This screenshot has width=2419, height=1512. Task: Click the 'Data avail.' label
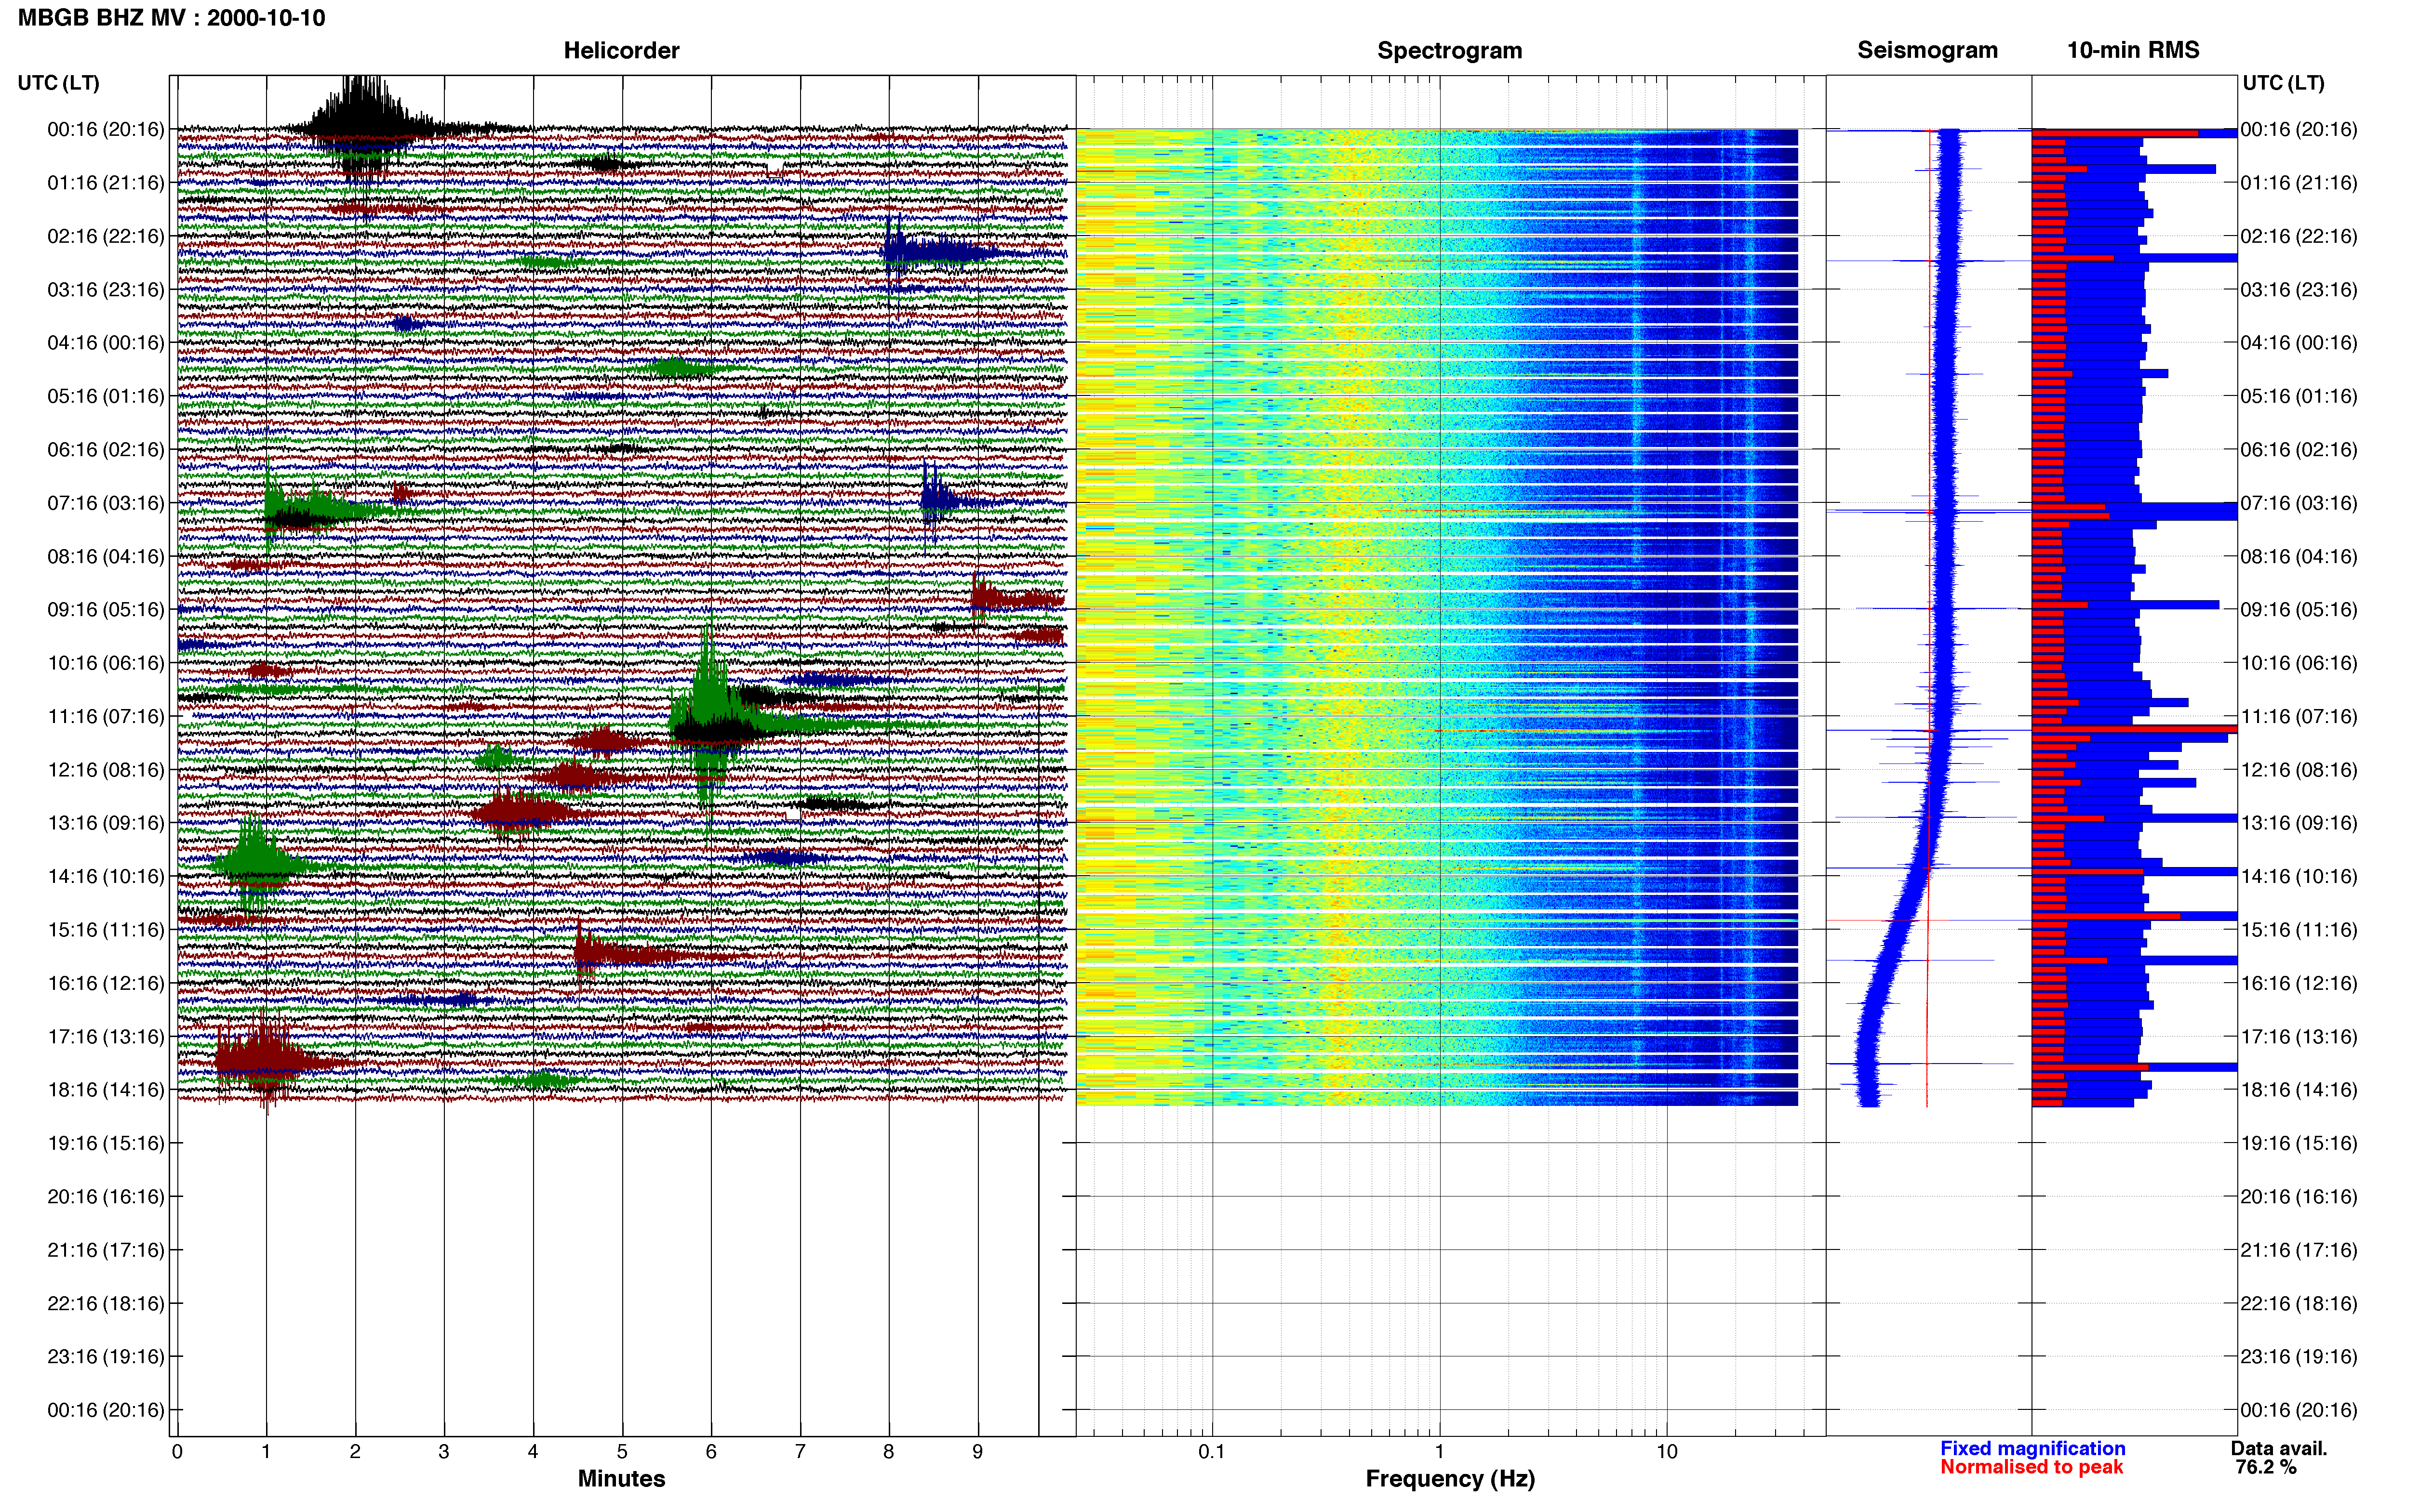pyautogui.click(x=2279, y=1449)
